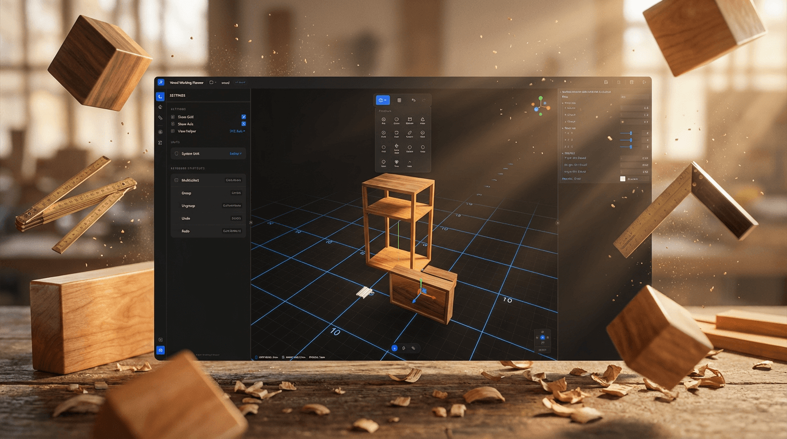Click the delete trash icon in the floating toolbar

(x=399, y=100)
